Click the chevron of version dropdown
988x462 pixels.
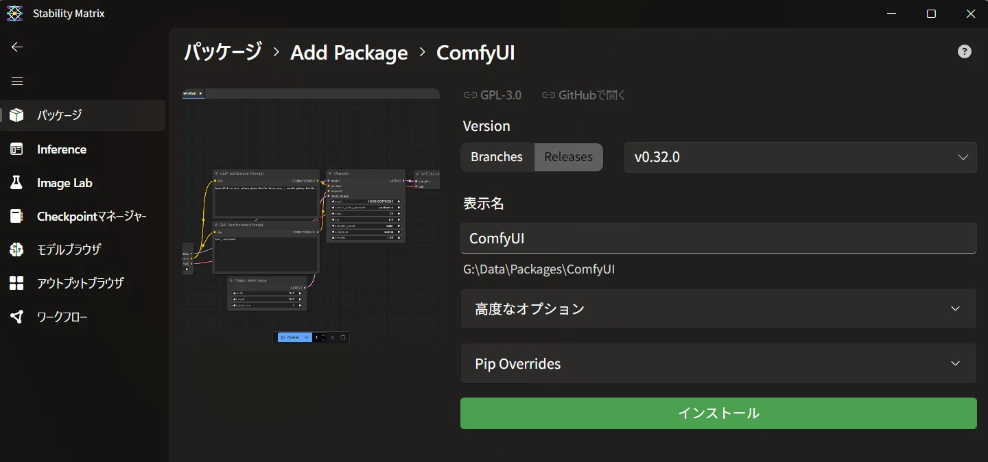[x=963, y=157]
